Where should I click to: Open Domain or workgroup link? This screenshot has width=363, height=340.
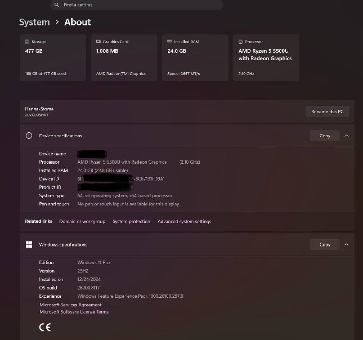pos(82,222)
